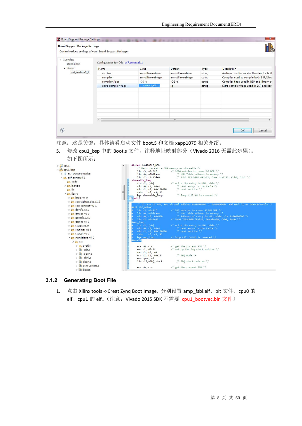Collapse the ps7_cortexa9_1 folder in project tree
Viewport: 302px width, 426px height.
click(x=62, y=178)
